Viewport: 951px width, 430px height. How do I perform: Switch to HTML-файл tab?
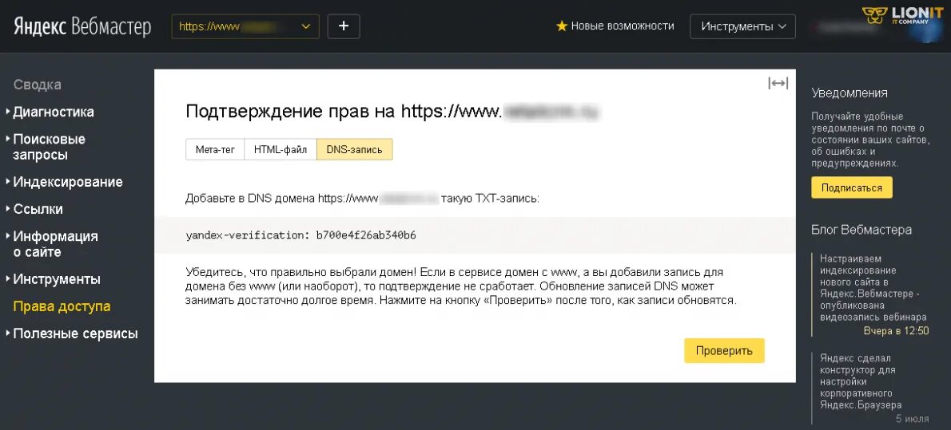281,150
